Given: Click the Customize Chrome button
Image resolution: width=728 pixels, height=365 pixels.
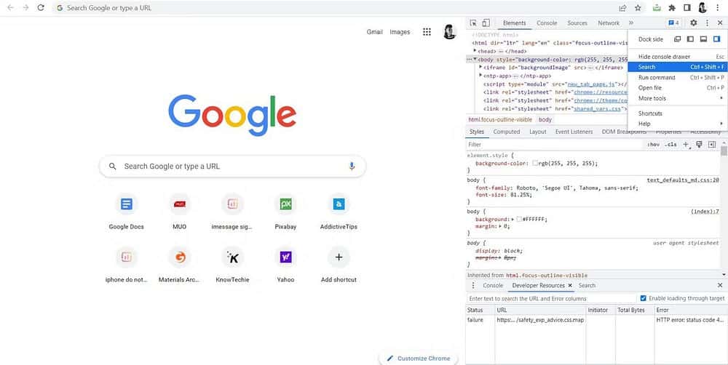Looking at the screenshot, I should [419, 358].
